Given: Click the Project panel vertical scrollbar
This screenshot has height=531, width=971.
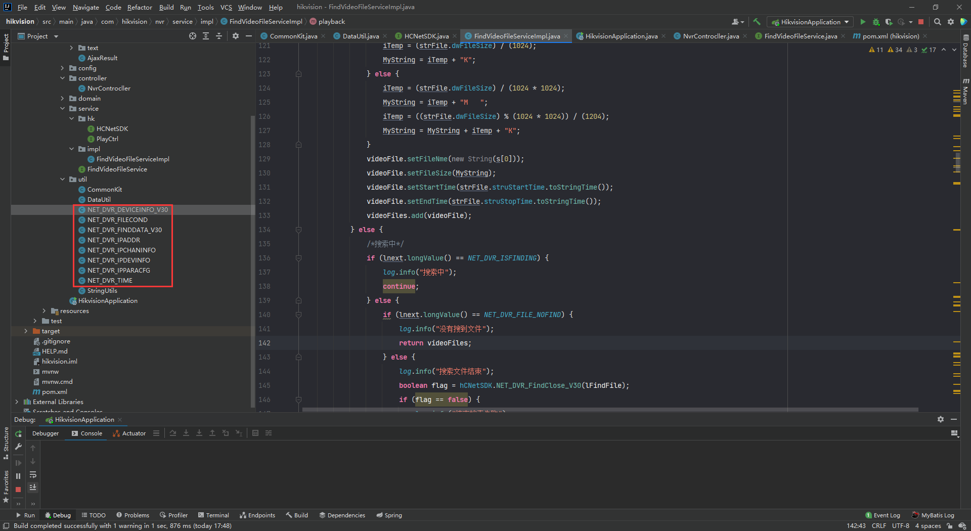Looking at the screenshot, I should tap(252, 261).
